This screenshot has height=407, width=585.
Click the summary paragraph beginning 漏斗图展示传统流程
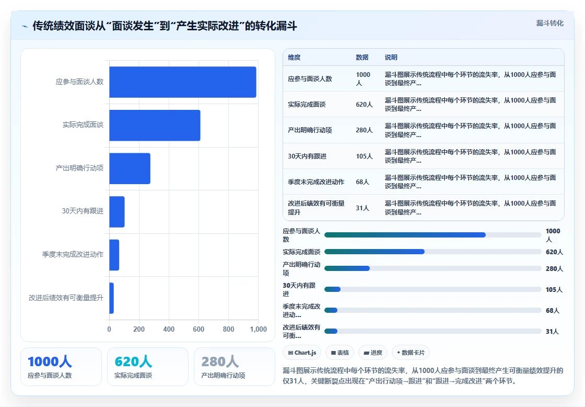point(423,376)
